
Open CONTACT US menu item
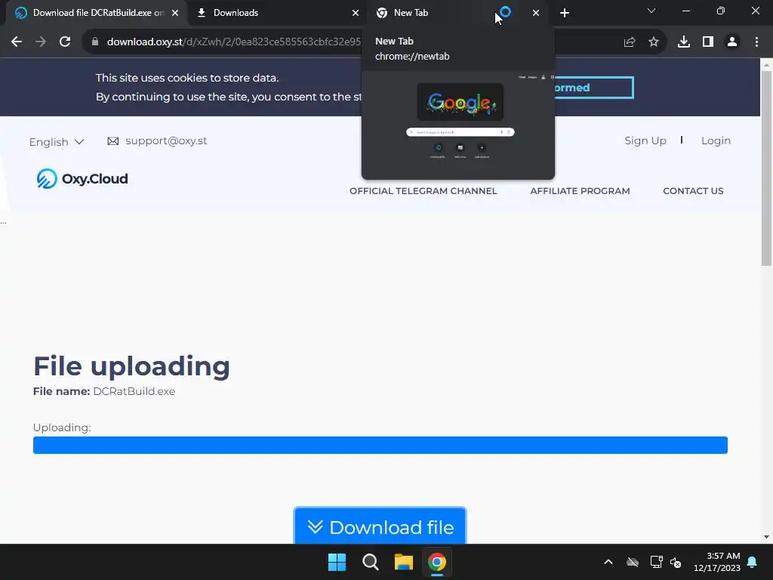(x=693, y=191)
